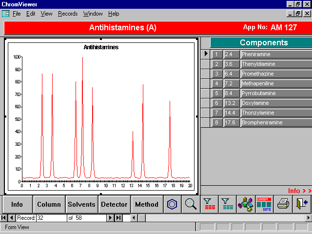Click the retention time 17.6 cell
The height and width of the screenshot is (234, 312).
[232, 122]
